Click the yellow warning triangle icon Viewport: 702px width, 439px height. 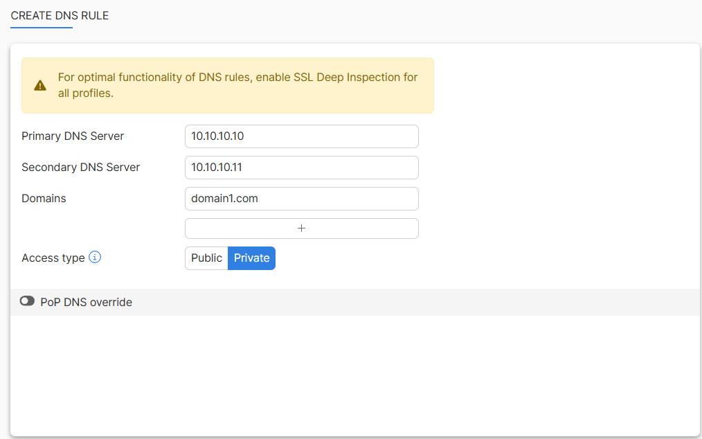pos(39,85)
